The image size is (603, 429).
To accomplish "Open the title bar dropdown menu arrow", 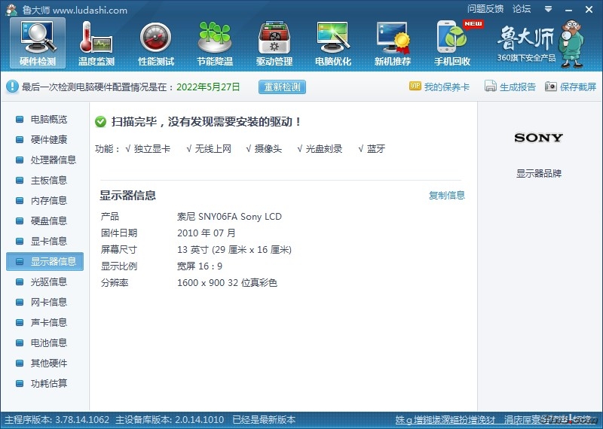I will click(x=549, y=9).
